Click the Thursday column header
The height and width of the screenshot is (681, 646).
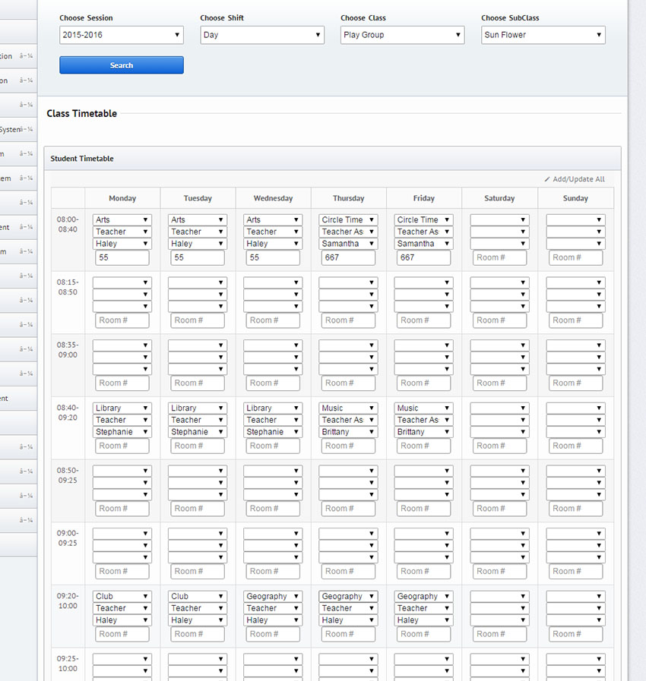pyautogui.click(x=349, y=198)
